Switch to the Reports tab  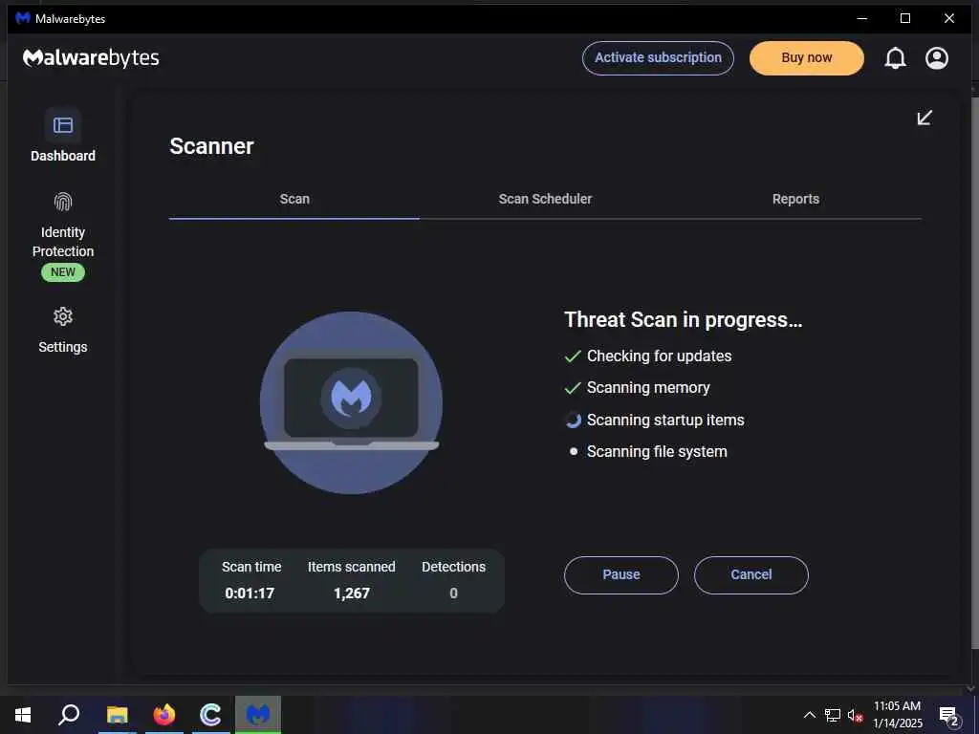[x=795, y=199]
